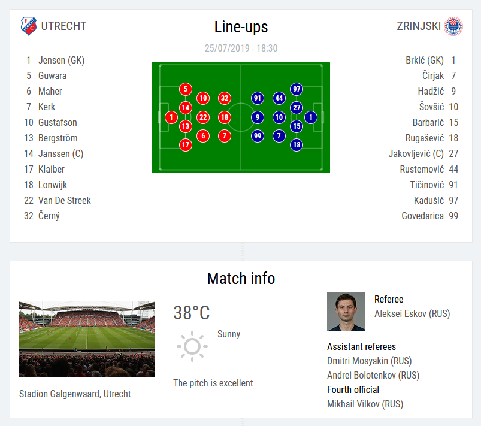Click blue goalkeeper marker number 1
The image size is (481, 426).
(x=311, y=117)
